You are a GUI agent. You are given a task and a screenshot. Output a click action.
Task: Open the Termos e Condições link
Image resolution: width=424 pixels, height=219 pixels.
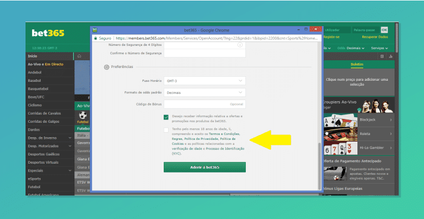224,134
